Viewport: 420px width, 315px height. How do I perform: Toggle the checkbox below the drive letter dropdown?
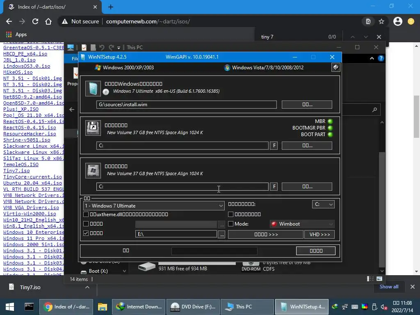point(231,214)
